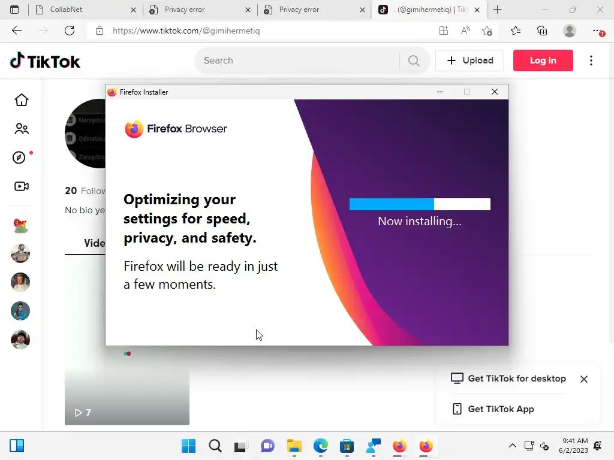Open the Edge tab actions menu icon

tap(14, 10)
